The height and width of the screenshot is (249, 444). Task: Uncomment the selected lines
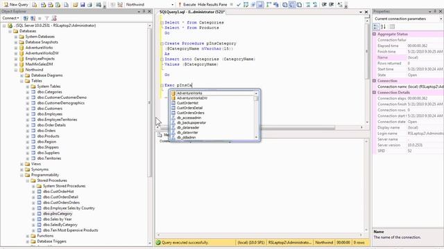(315, 5)
